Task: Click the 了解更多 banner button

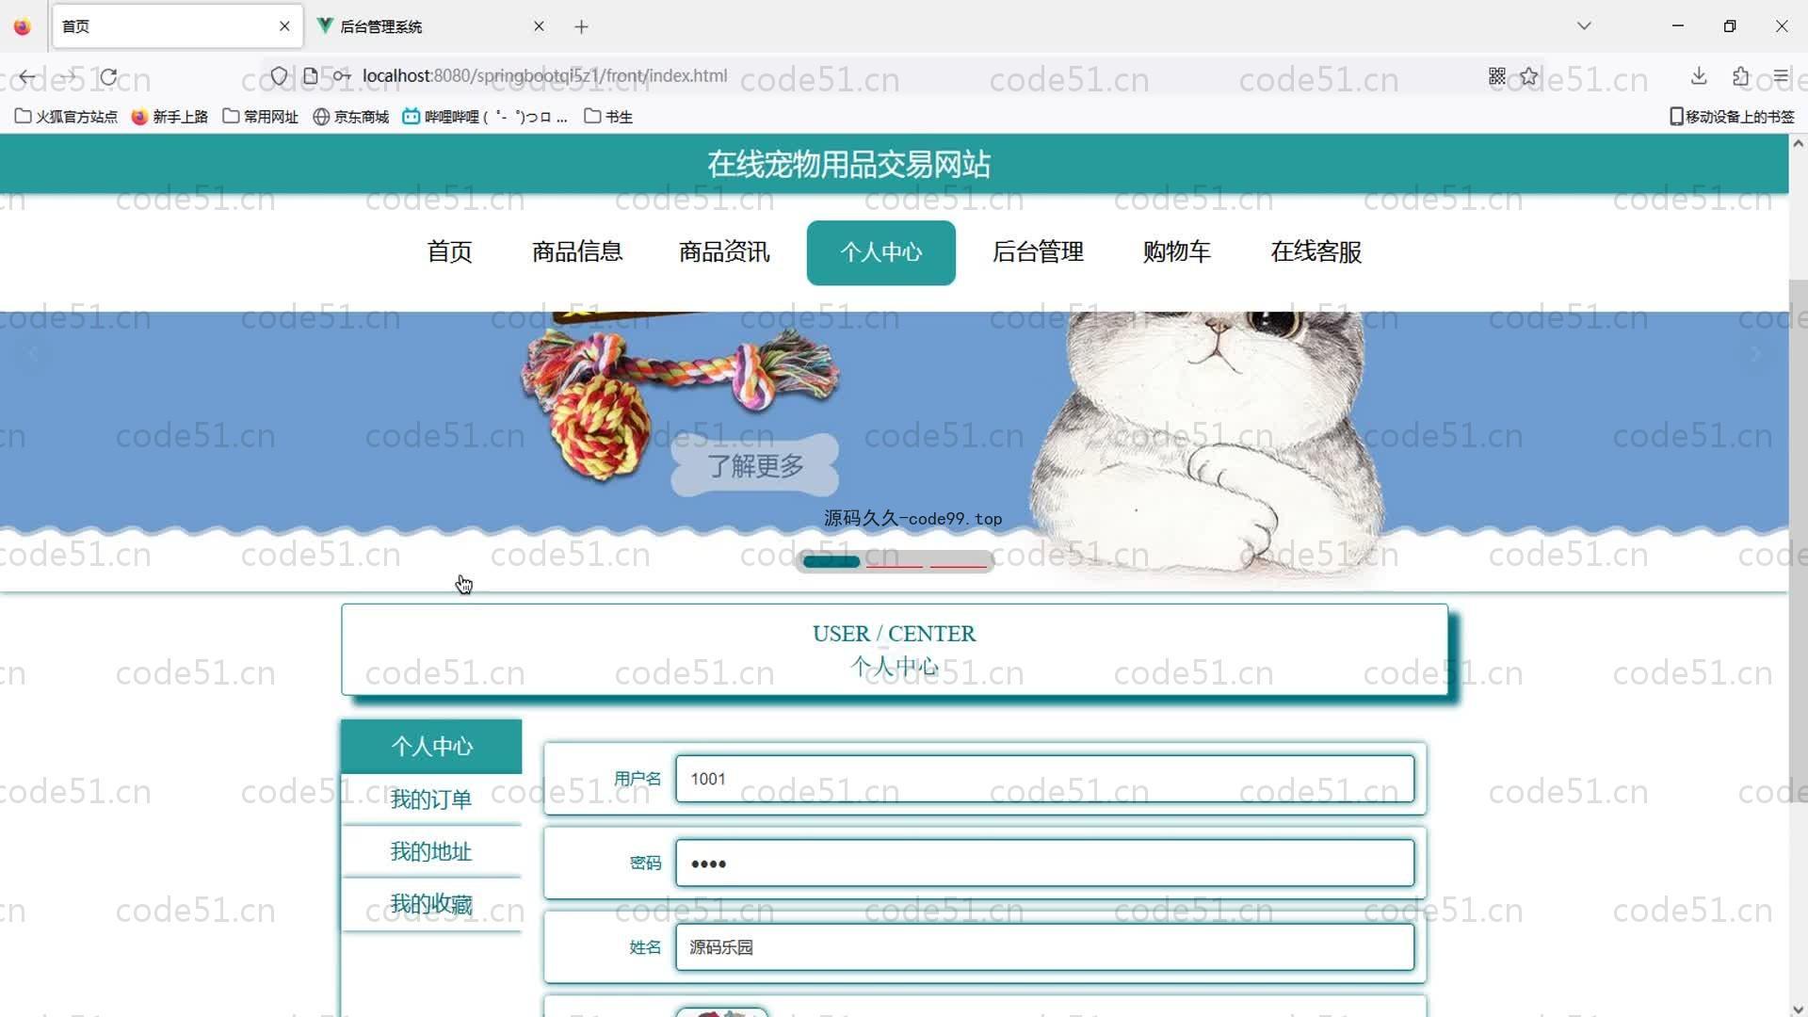Action: point(755,465)
